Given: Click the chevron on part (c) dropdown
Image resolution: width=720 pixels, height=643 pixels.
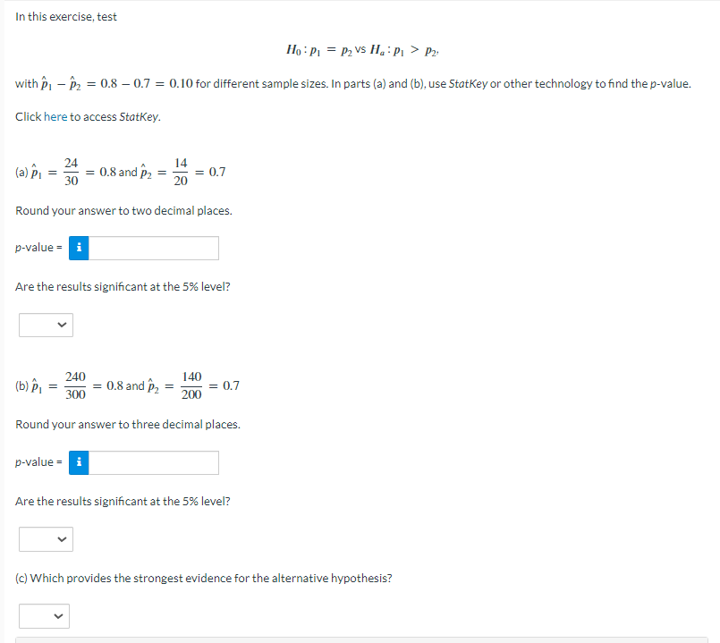Looking at the screenshot, I should coord(61,615).
